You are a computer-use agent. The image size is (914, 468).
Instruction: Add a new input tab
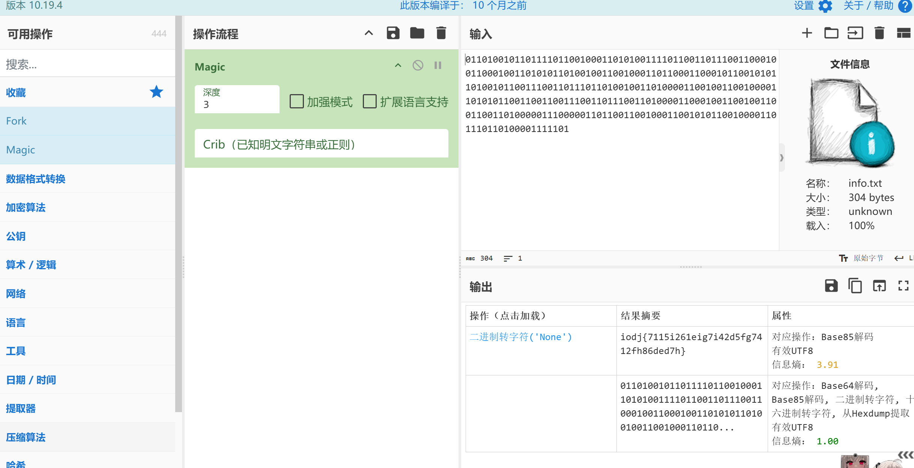click(807, 33)
